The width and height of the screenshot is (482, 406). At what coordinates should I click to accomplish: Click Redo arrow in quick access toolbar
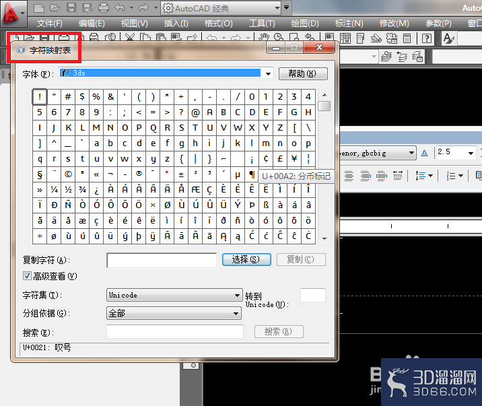[x=143, y=7]
